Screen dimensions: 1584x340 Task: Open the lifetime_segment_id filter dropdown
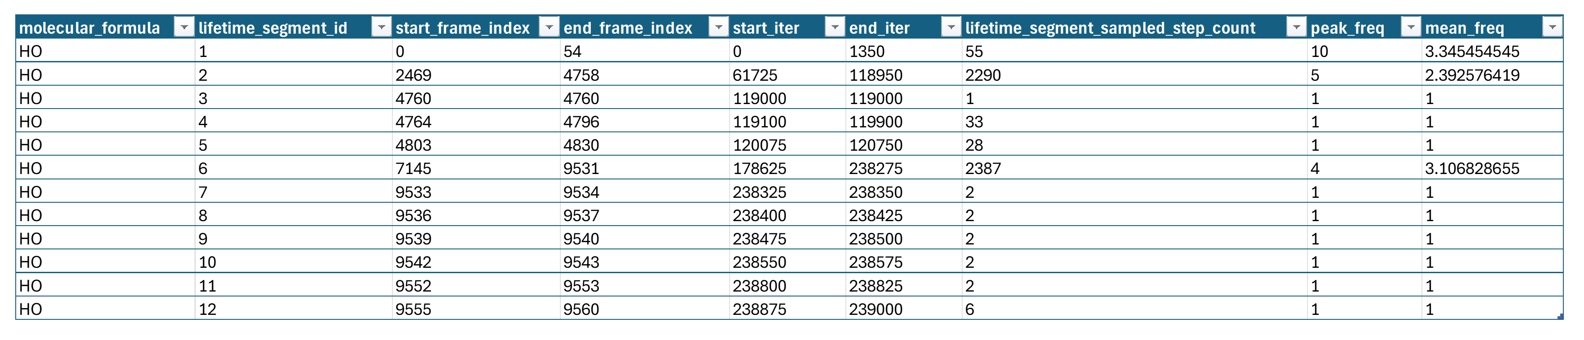[x=381, y=28]
